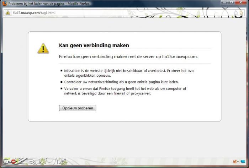Open dropdown arrow next to fox add-on icon
The height and width of the screenshot is (168, 249).
tap(238, 162)
